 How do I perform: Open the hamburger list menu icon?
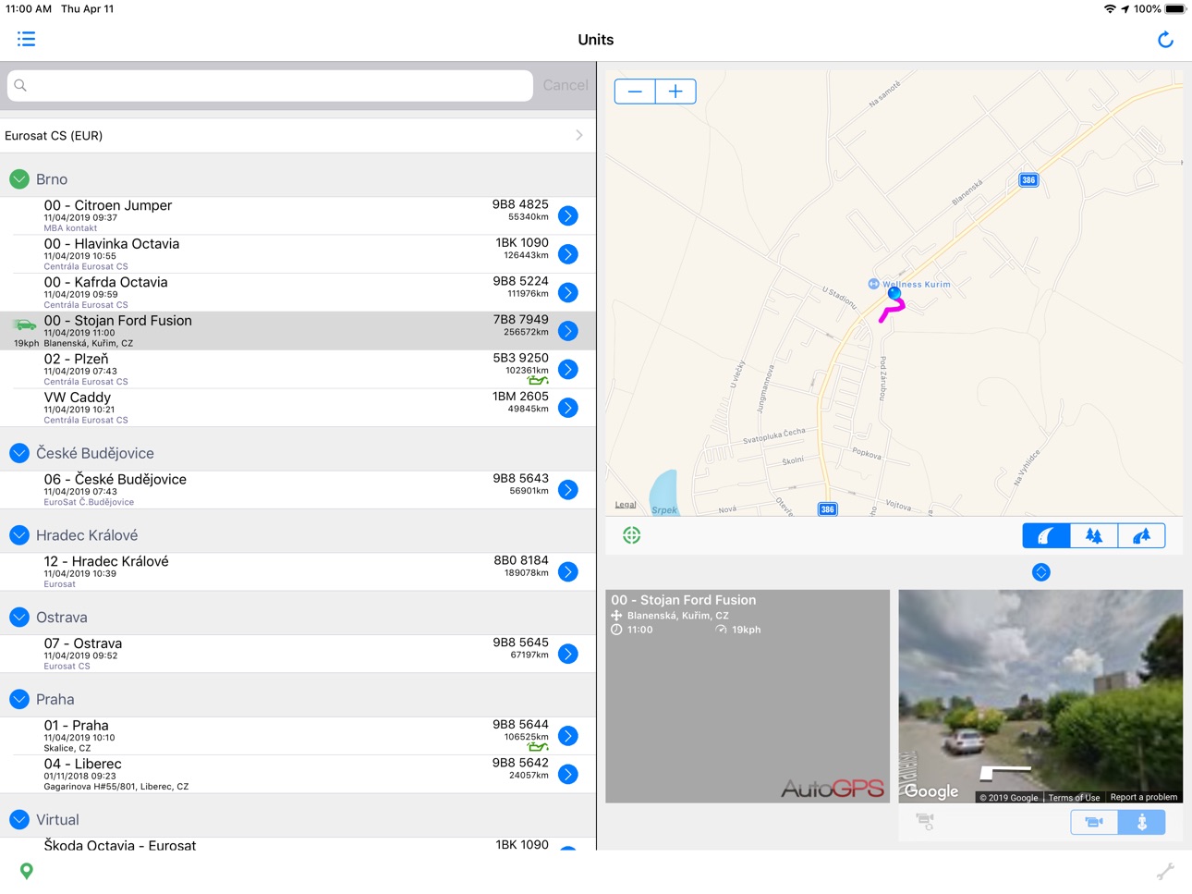pyautogui.click(x=26, y=39)
